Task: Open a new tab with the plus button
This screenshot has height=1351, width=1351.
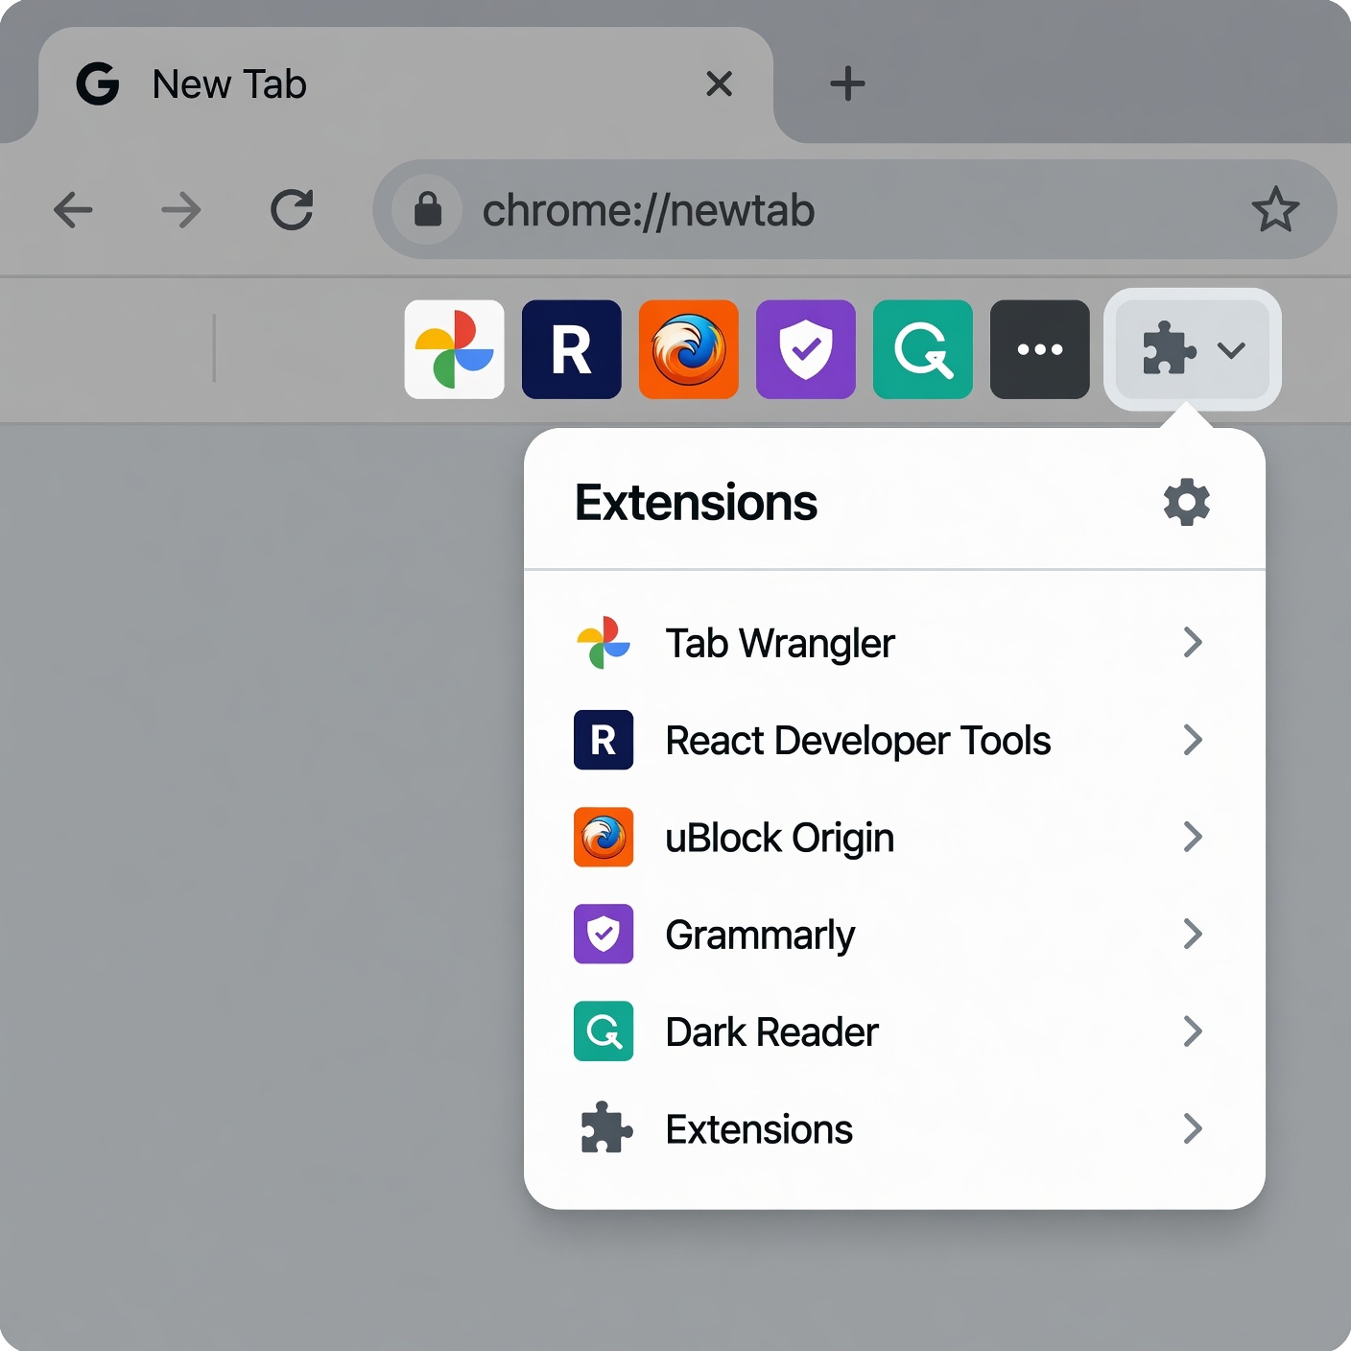Action: [847, 83]
